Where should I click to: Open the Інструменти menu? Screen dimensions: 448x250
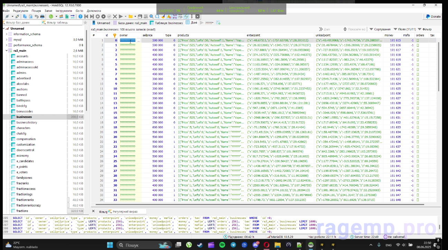click(x=64, y=11)
